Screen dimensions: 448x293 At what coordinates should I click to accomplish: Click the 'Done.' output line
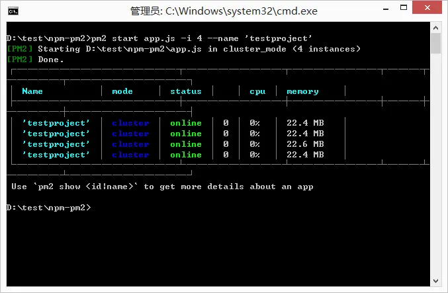coord(35,60)
